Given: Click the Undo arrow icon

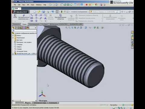Looking at the screenshot, I should [53, 12].
